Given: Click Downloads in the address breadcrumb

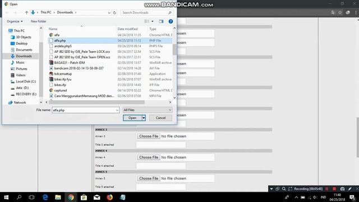Looking at the screenshot, I should (x=65, y=12).
